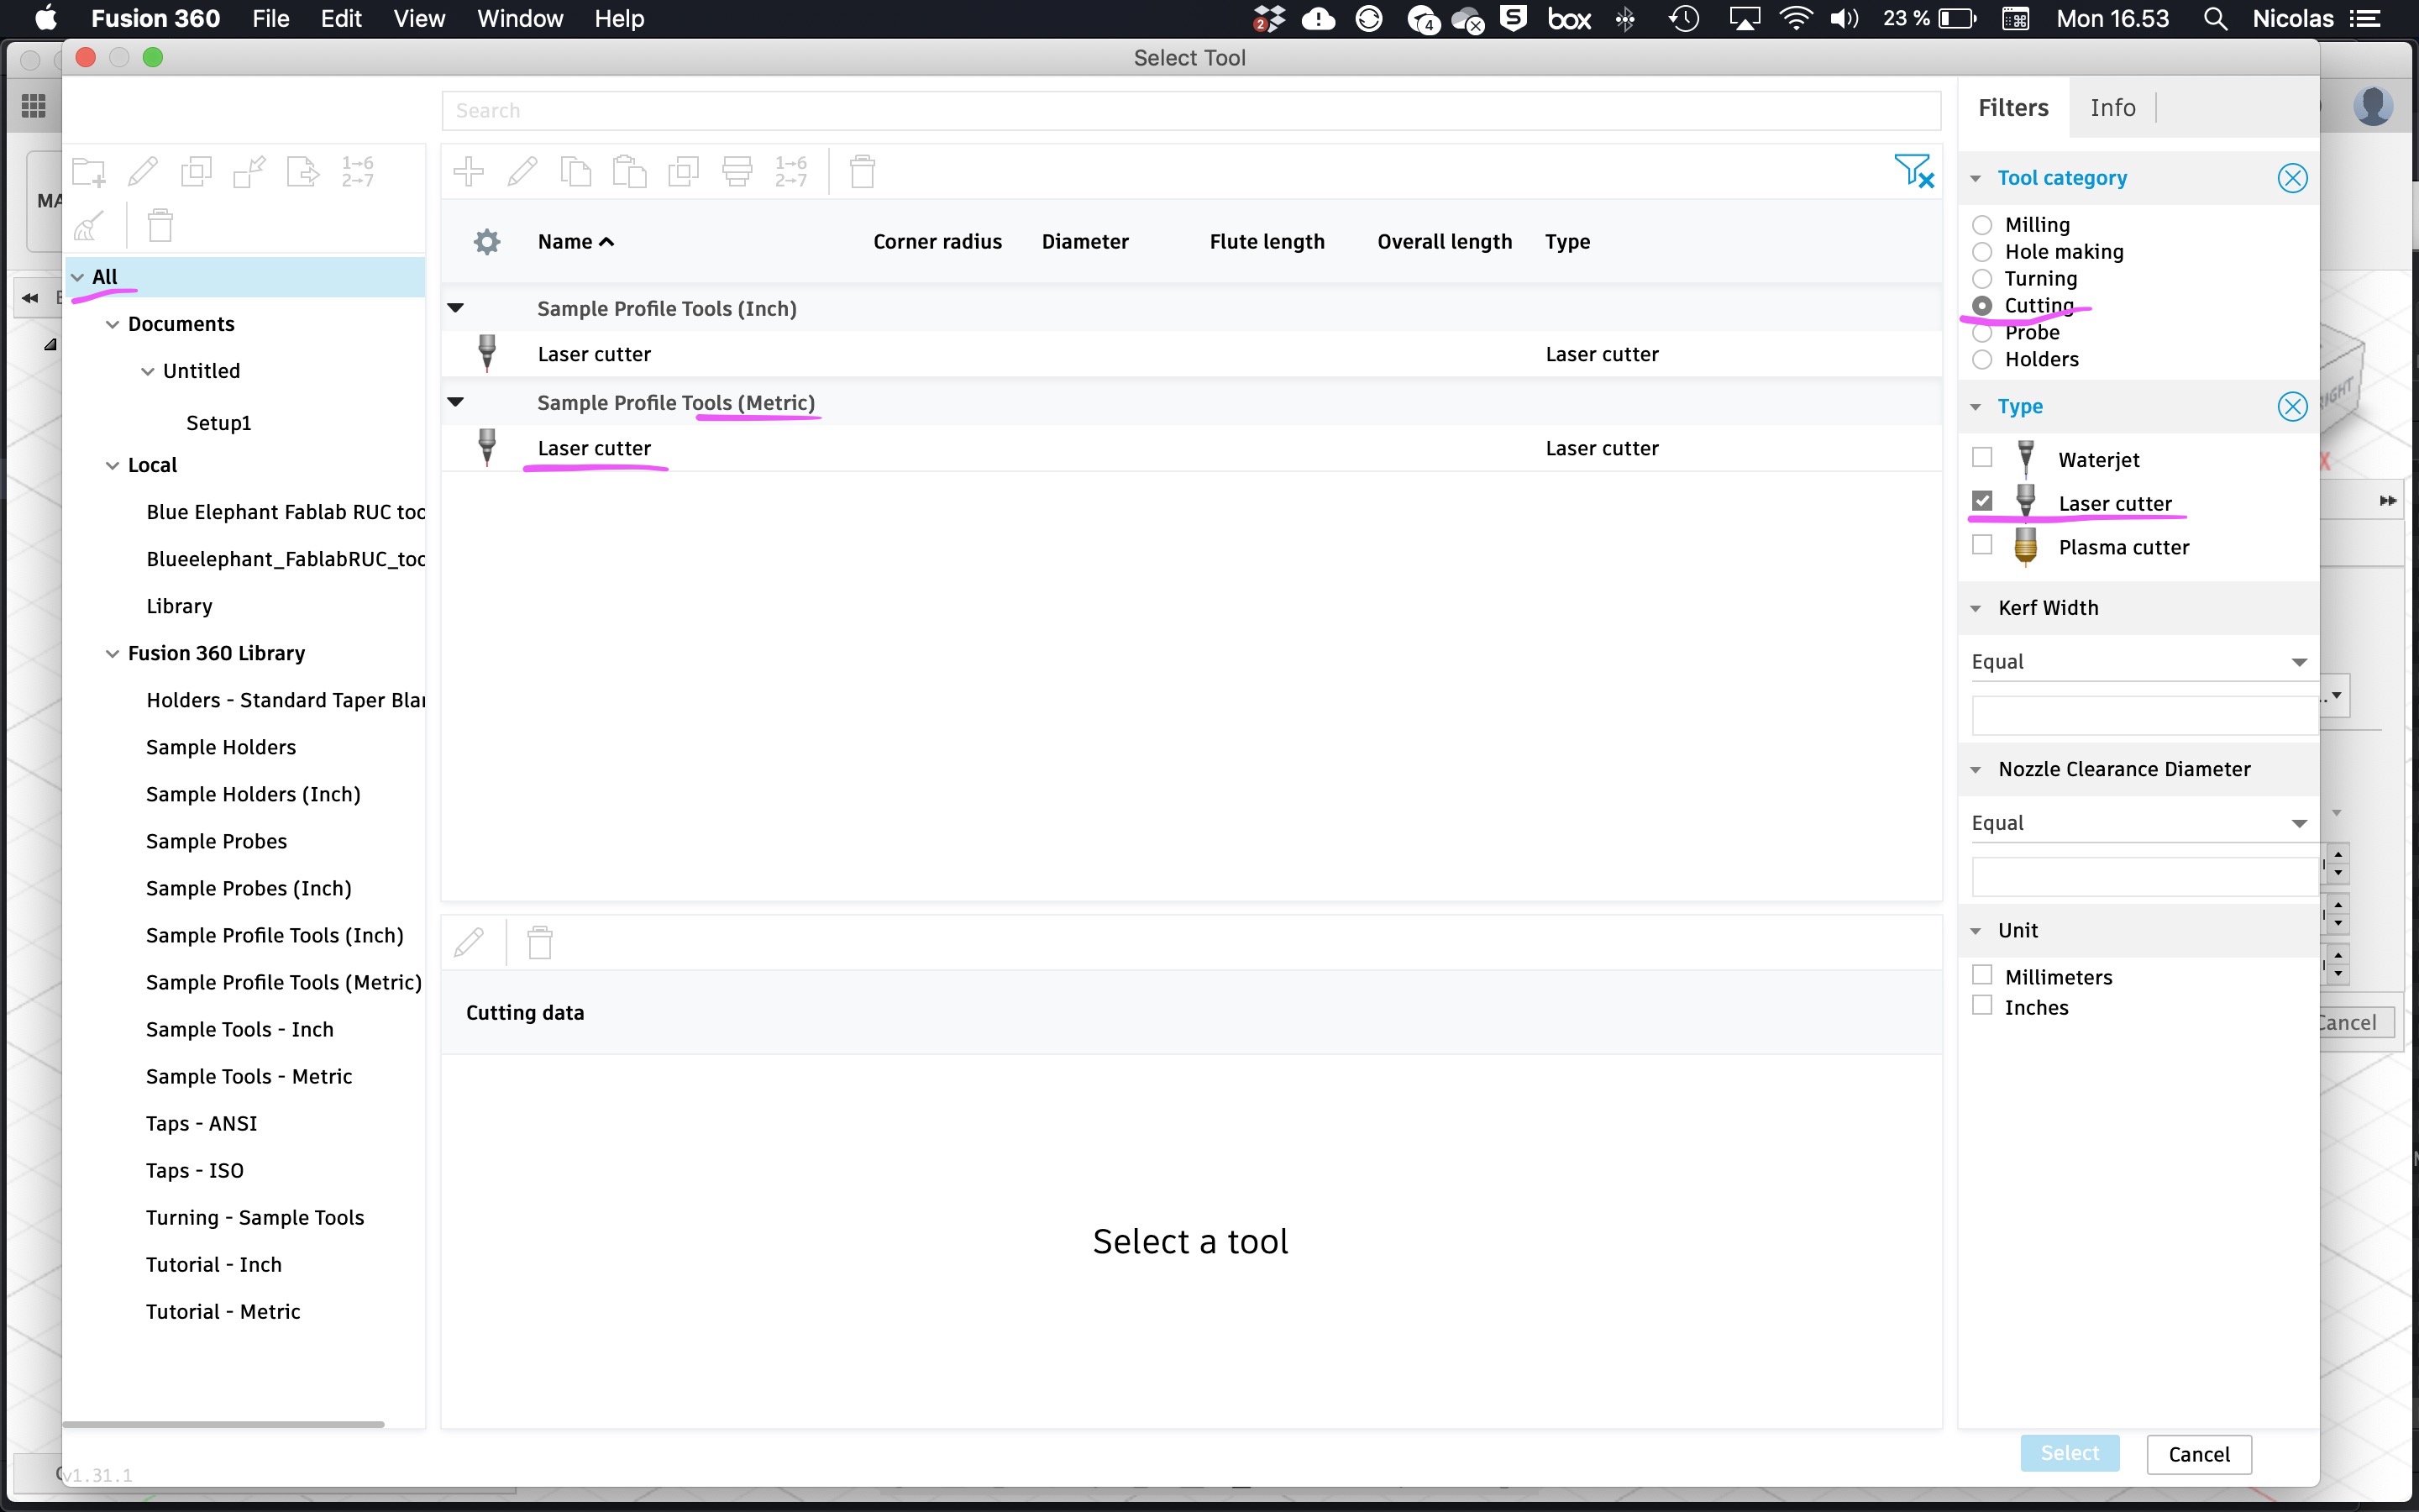Select Sample Profile Tools (Metric) library

coord(284,982)
